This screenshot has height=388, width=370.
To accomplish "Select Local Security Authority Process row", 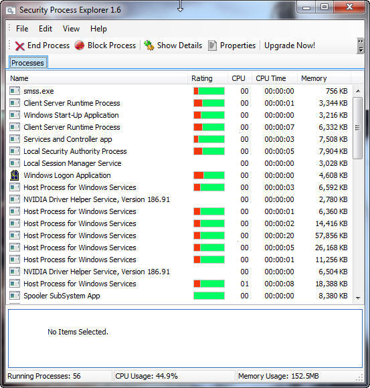I will click(179, 151).
